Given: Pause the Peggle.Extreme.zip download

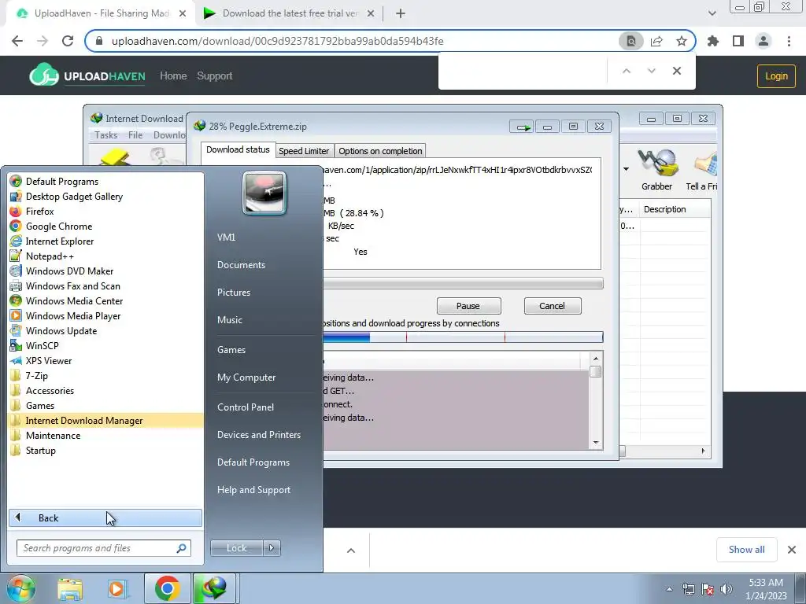Looking at the screenshot, I should (468, 306).
